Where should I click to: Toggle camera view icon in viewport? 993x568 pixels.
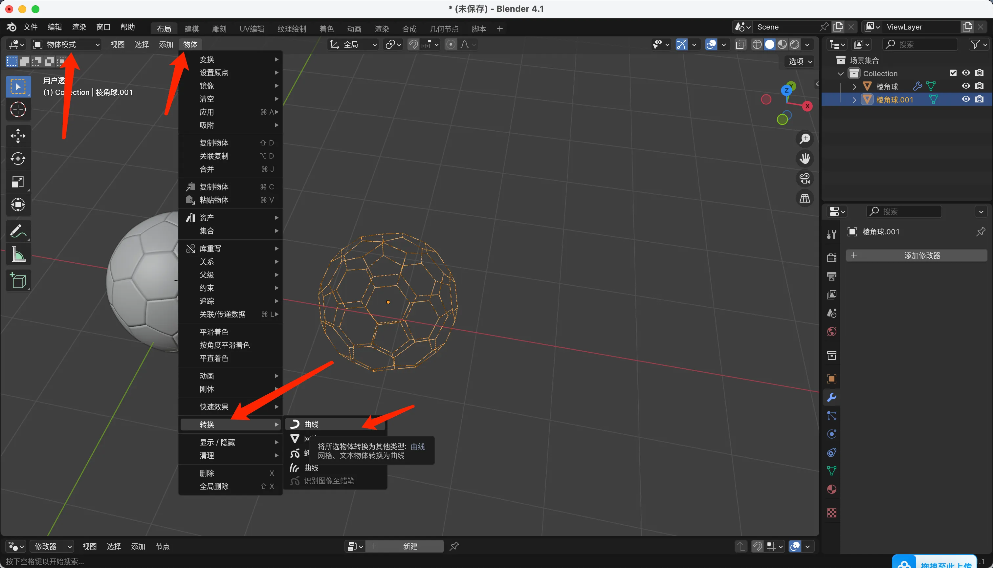click(x=805, y=179)
